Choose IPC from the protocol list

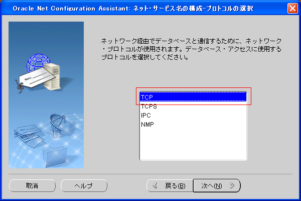(193, 115)
